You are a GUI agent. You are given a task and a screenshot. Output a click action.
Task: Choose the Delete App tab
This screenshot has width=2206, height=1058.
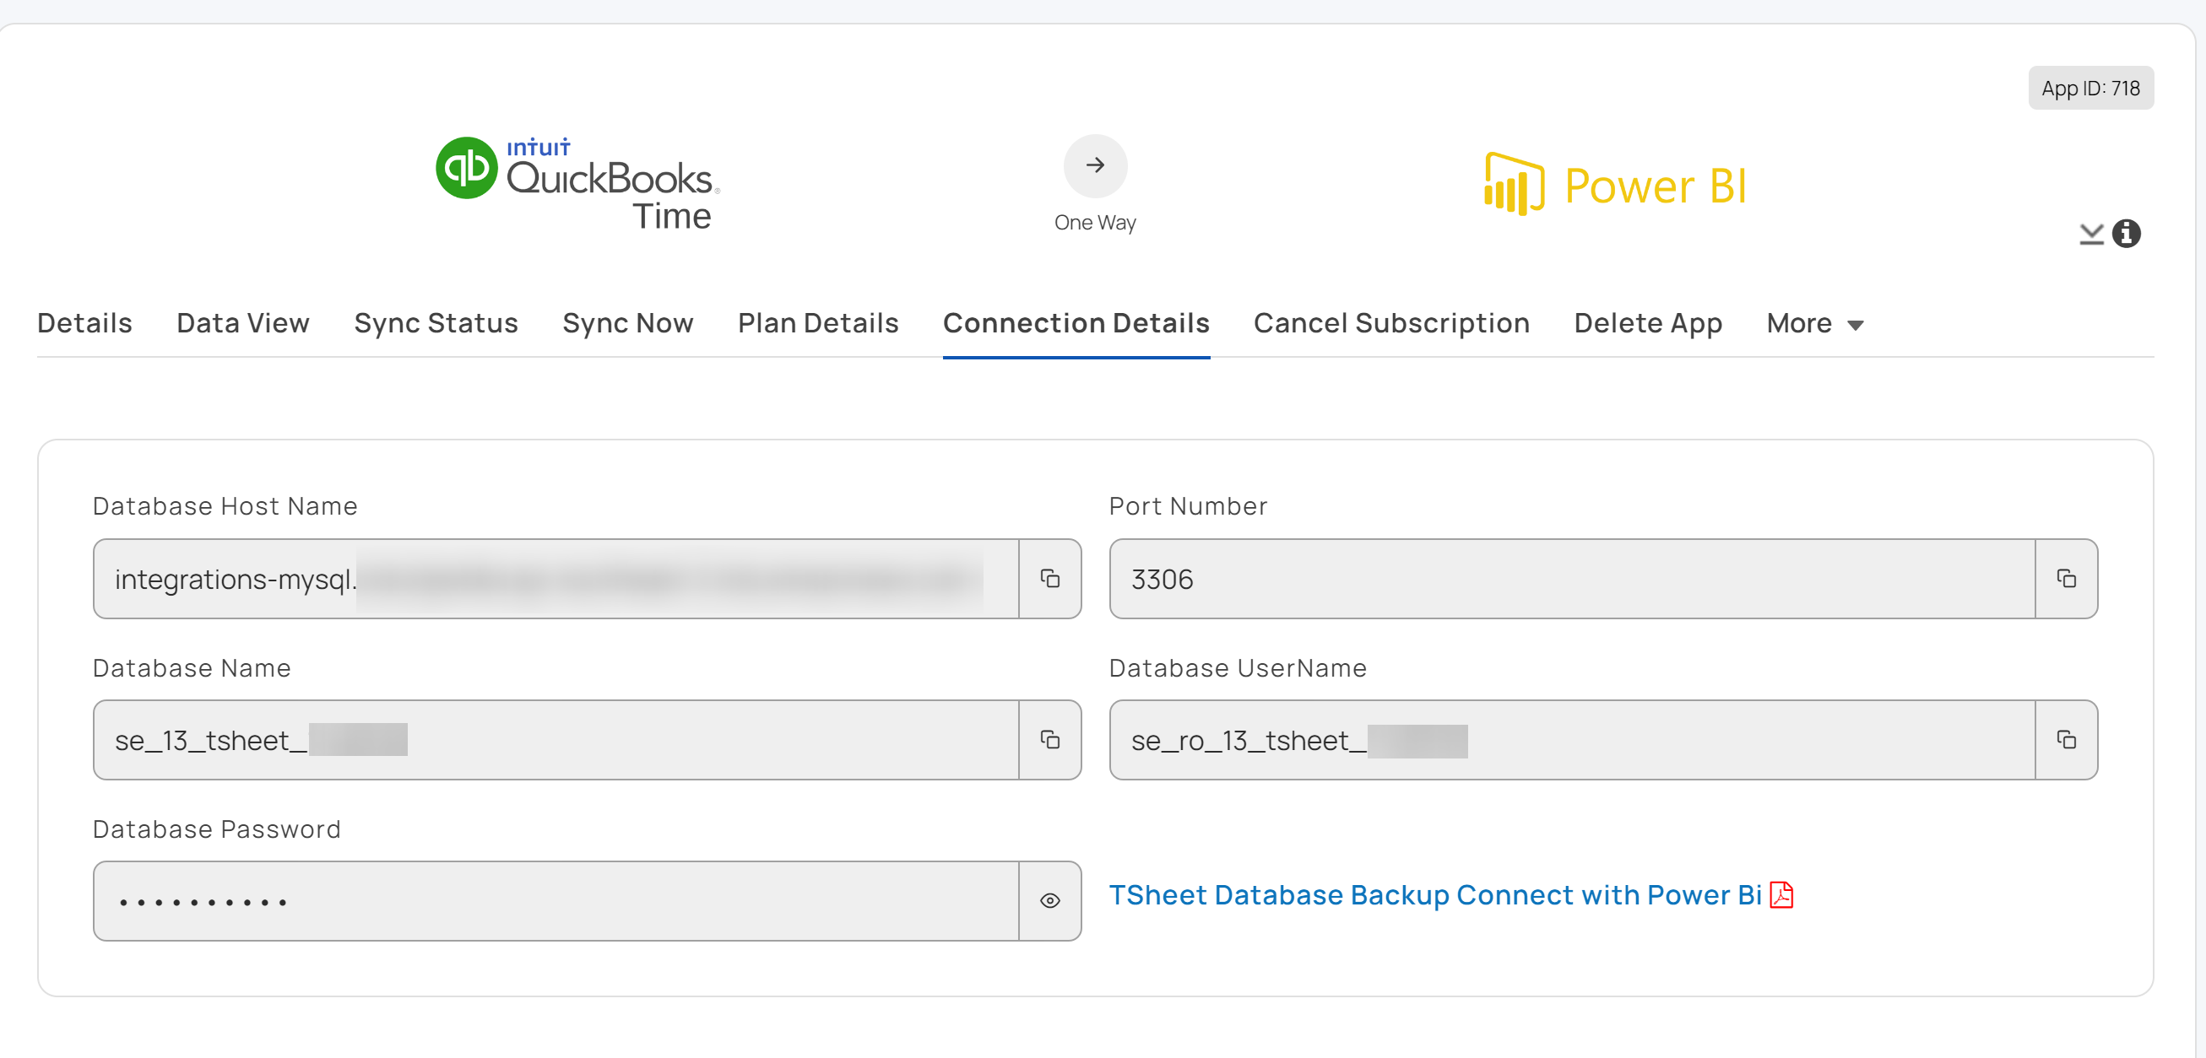(x=1648, y=324)
